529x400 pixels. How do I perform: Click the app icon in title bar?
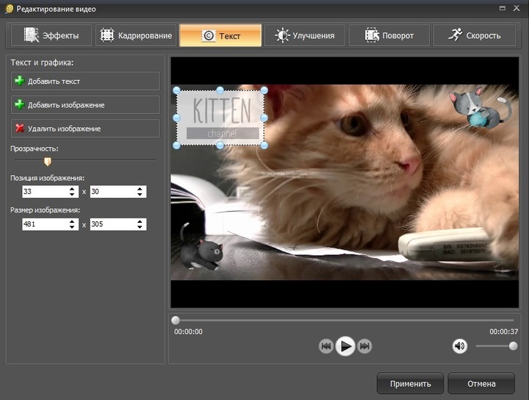9,9
